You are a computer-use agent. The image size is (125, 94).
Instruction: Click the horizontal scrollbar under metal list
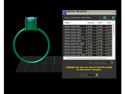tap(86, 58)
